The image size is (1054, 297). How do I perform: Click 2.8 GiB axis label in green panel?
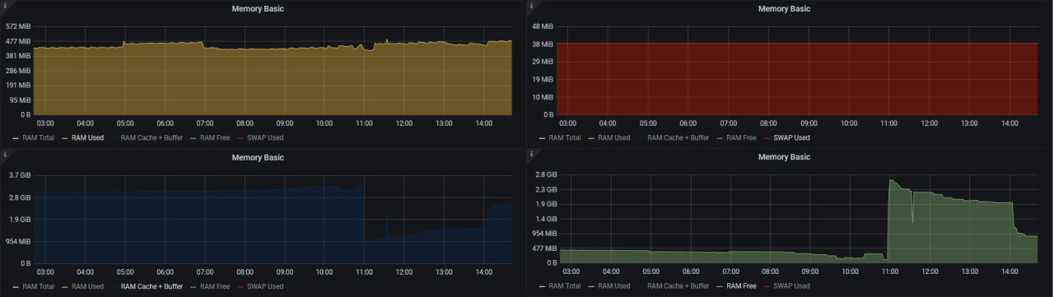[546, 174]
